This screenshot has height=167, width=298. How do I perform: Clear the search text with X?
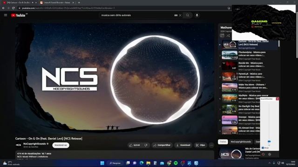tap(180, 15)
